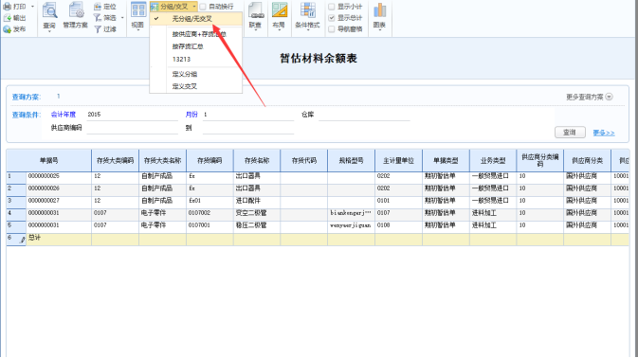
Task: Enable the 显示小计 checkbox
Action: click(332, 7)
